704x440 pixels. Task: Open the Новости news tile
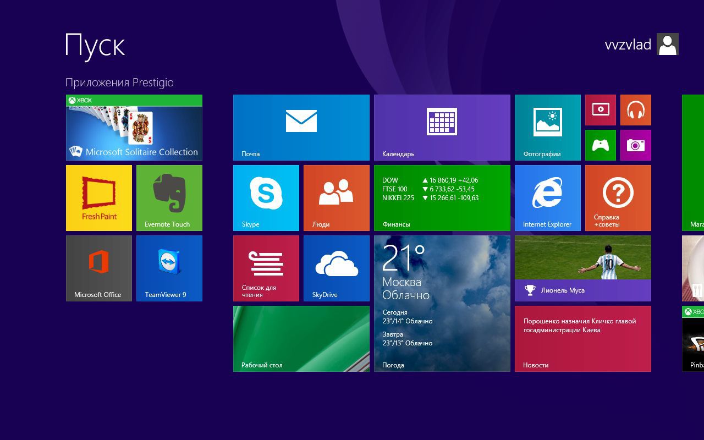(x=583, y=339)
